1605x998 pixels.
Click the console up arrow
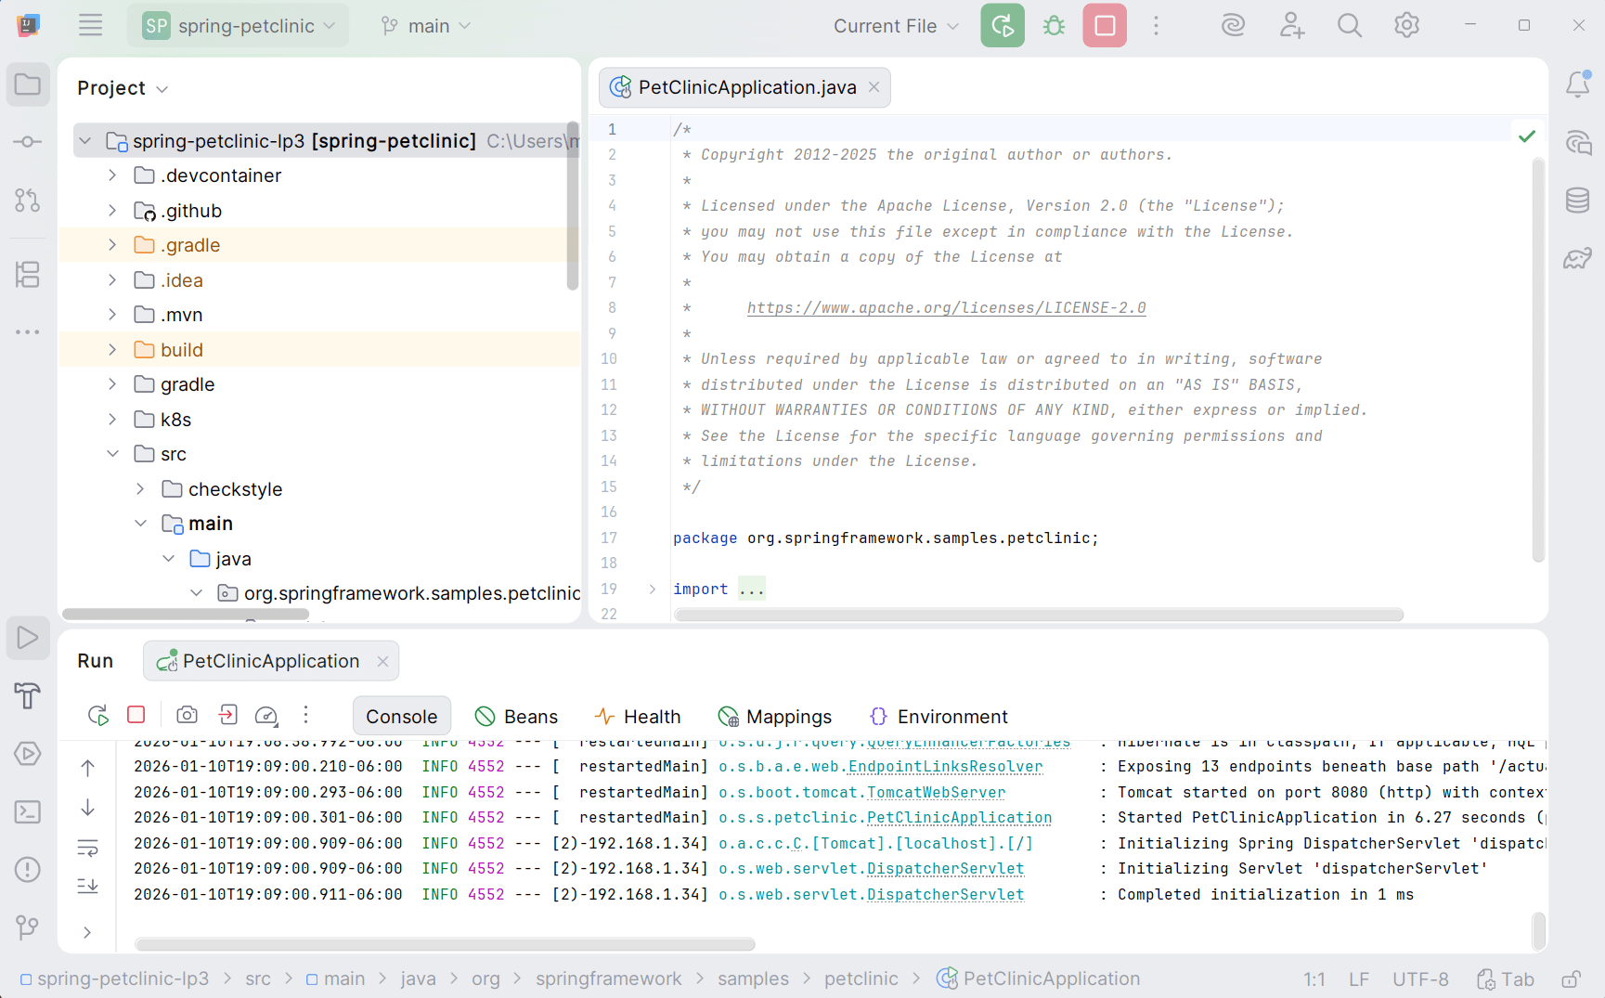coord(87,768)
